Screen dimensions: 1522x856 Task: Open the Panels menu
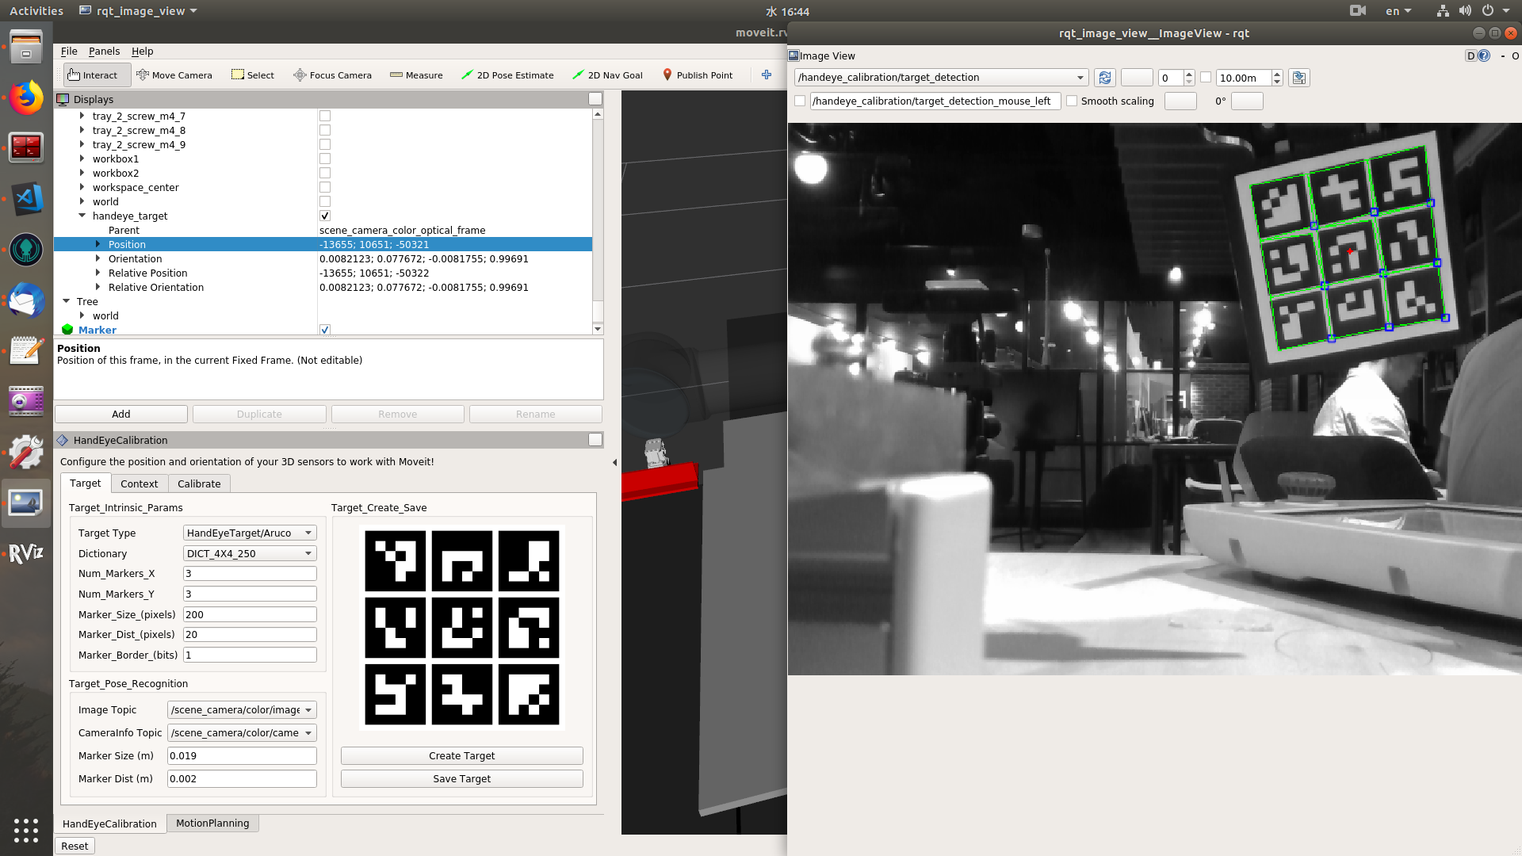pyautogui.click(x=104, y=51)
